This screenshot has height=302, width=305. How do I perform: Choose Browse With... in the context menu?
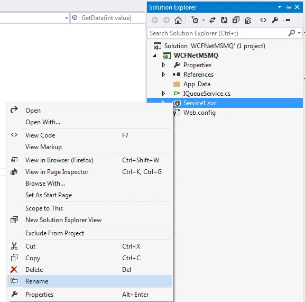tap(89, 184)
